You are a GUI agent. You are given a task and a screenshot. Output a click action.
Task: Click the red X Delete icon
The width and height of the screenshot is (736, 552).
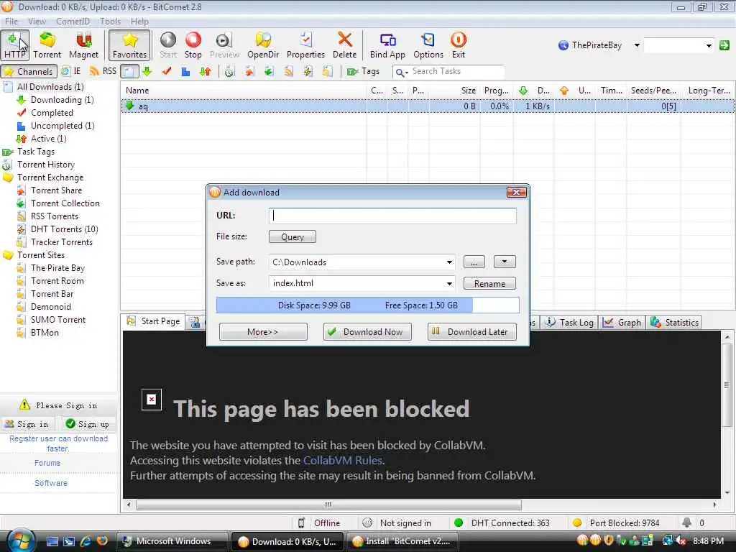pyautogui.click(x=344, y=45)
